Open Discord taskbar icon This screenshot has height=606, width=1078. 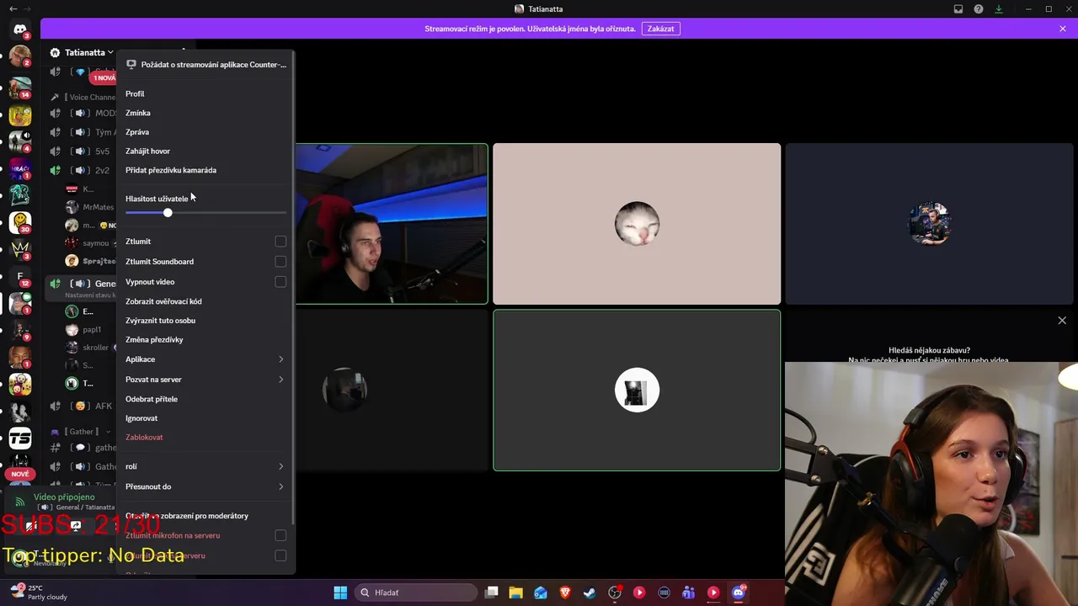(739, 593)
